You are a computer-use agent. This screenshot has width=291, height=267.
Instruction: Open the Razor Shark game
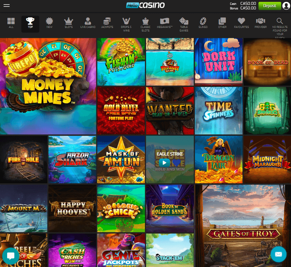coord(72,160)
